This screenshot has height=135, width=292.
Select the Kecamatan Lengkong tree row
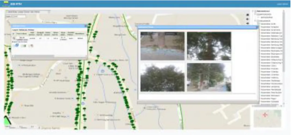click(270, 86)
